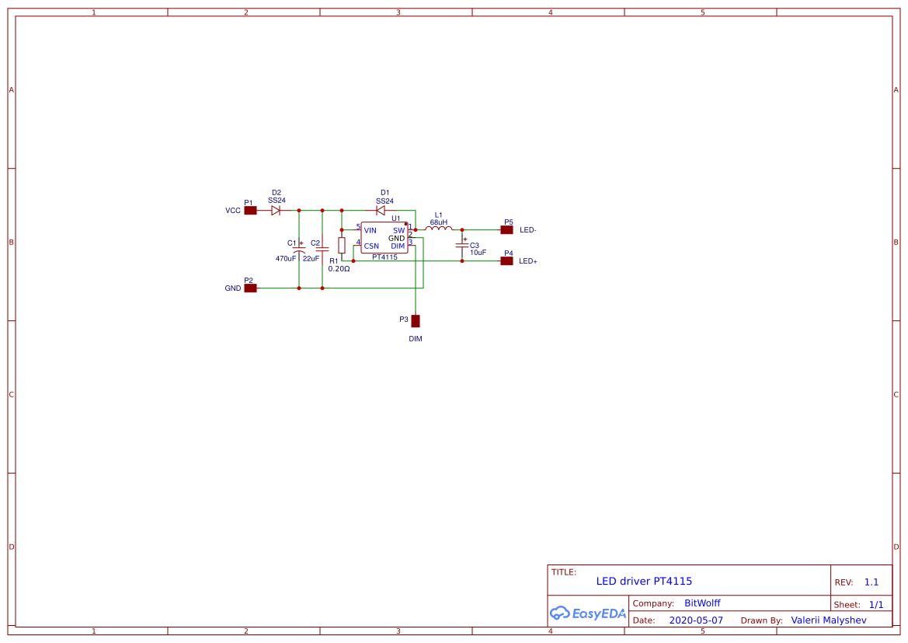Select the U1 PT4115 chip symbol
908x643 pixels.
tap(386, 238)
